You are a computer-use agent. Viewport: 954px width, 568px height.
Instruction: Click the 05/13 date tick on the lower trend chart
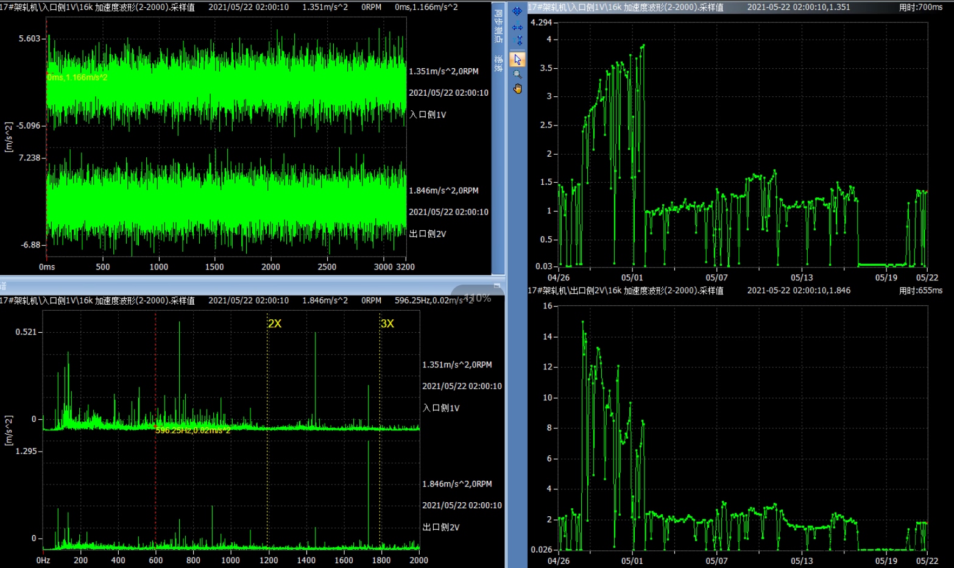tap(802, 561)
